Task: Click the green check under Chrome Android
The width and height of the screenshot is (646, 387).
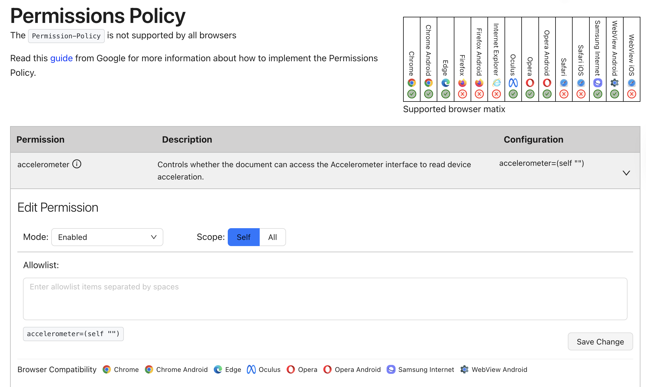Action: (428, 94)
